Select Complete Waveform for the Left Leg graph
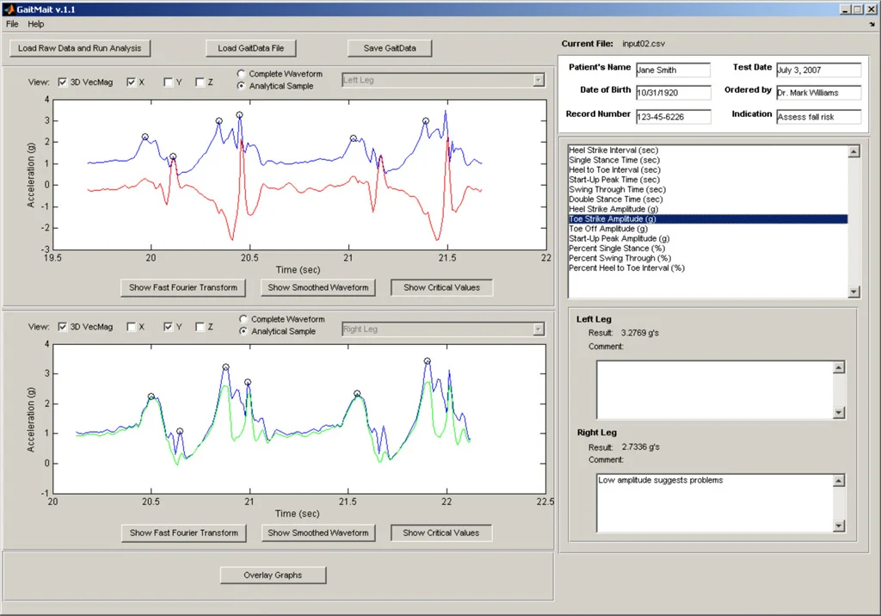This screenshot has height=616, width=881. 242,74
